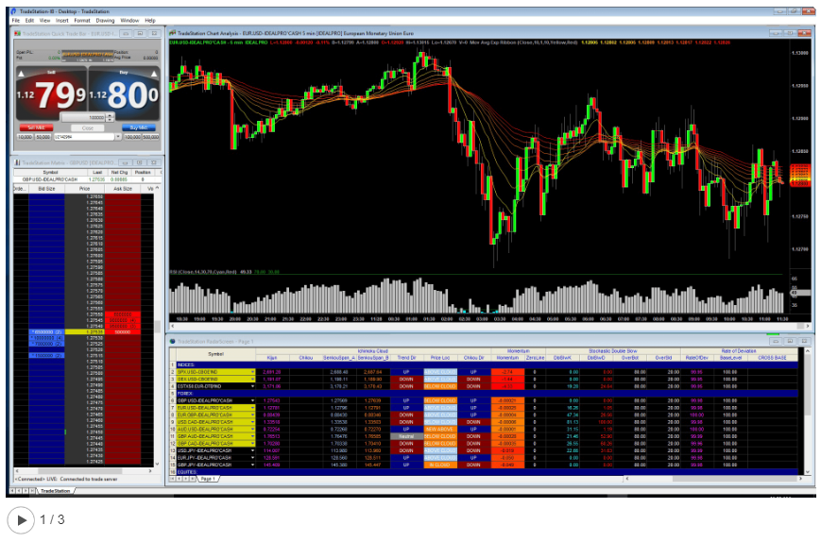Click the account number input field
The height and width of the screenshot is (542, 821).
coord(84,137)
